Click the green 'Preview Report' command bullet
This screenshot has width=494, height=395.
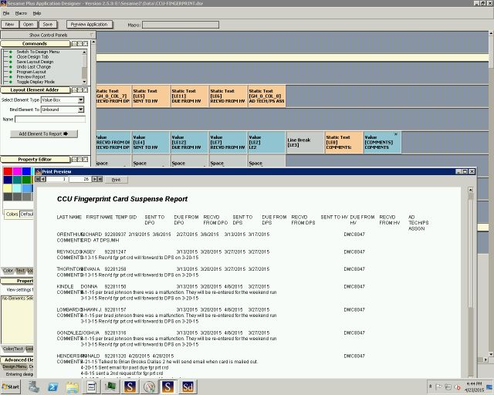point(10,77)
